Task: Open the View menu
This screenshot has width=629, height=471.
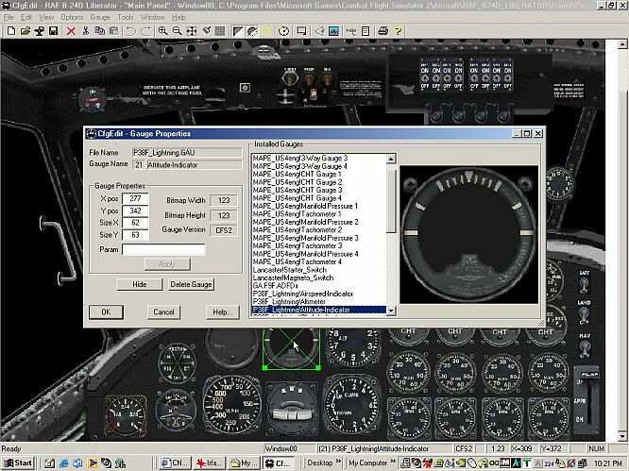Action: tap(46, 17)
